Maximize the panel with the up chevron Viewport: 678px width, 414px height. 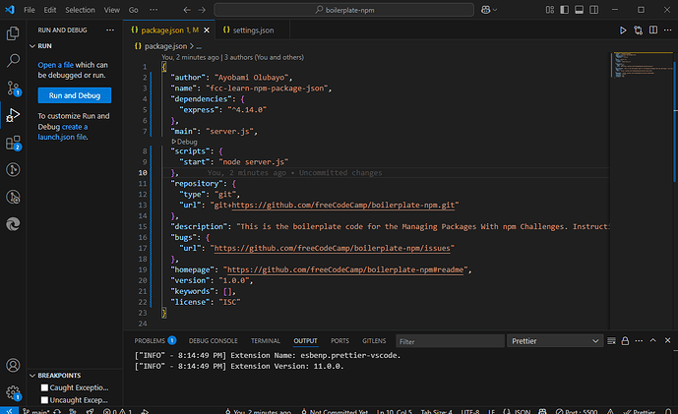[653, 340]
